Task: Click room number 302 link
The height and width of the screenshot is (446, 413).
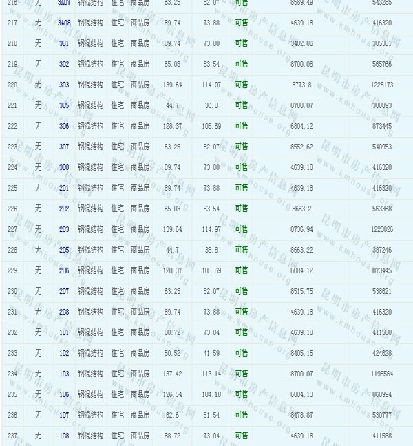Action: click(x=64, y=64)
